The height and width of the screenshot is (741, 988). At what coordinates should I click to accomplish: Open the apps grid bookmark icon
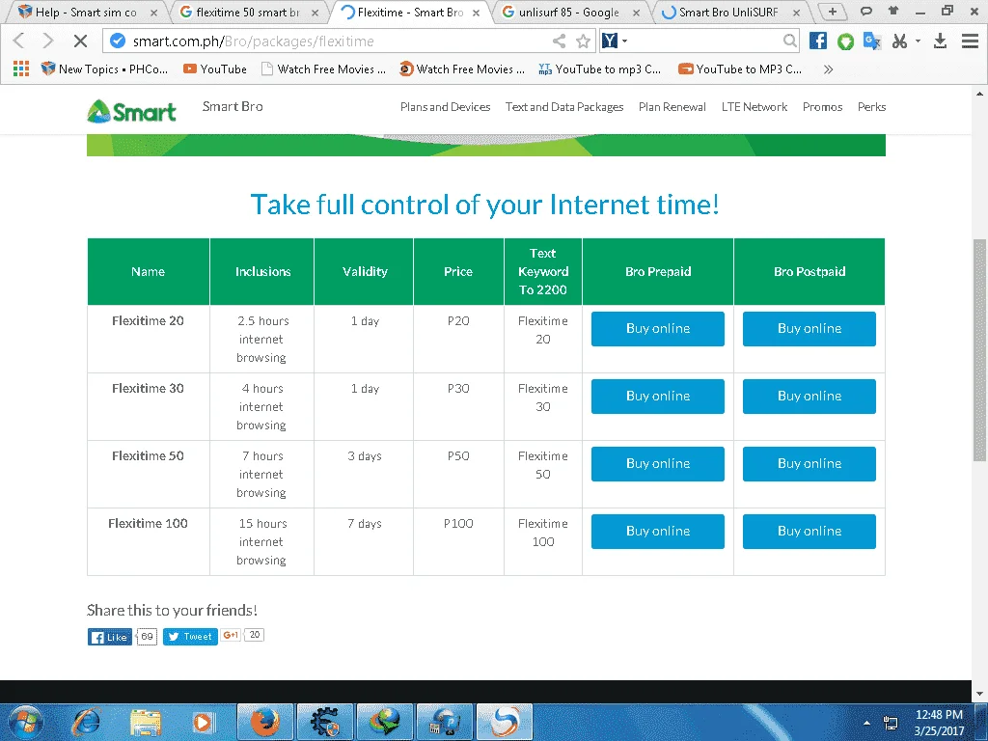(21, 69)
